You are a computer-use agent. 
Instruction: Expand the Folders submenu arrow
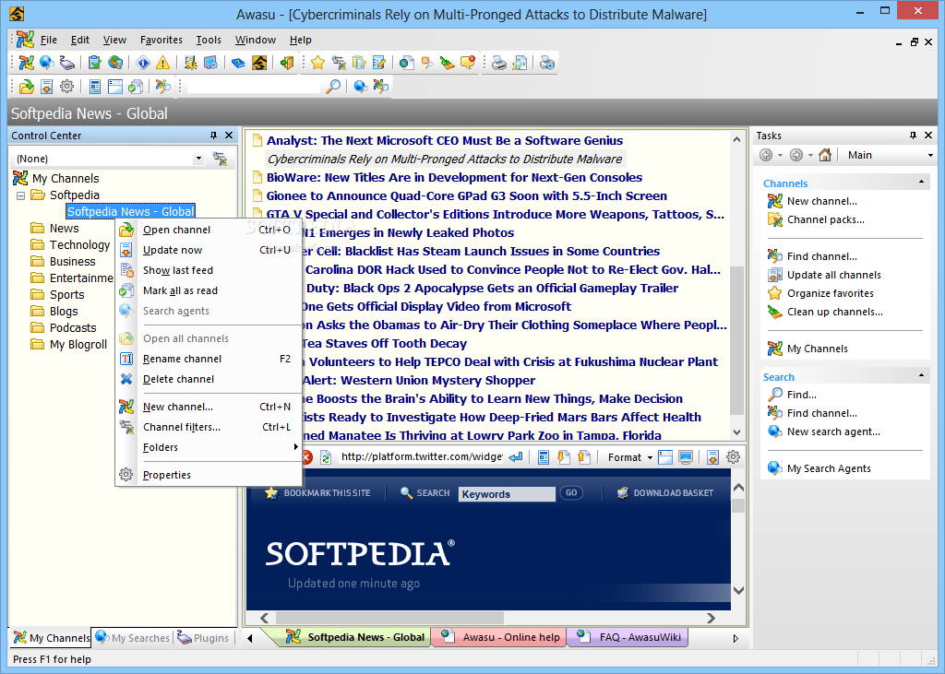[x=296, y=447]
